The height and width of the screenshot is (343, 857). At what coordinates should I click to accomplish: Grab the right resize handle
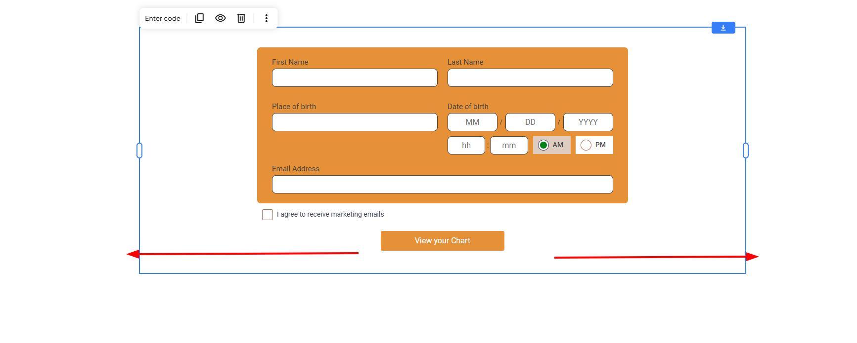pyautogui.click(x=746, y=151)
